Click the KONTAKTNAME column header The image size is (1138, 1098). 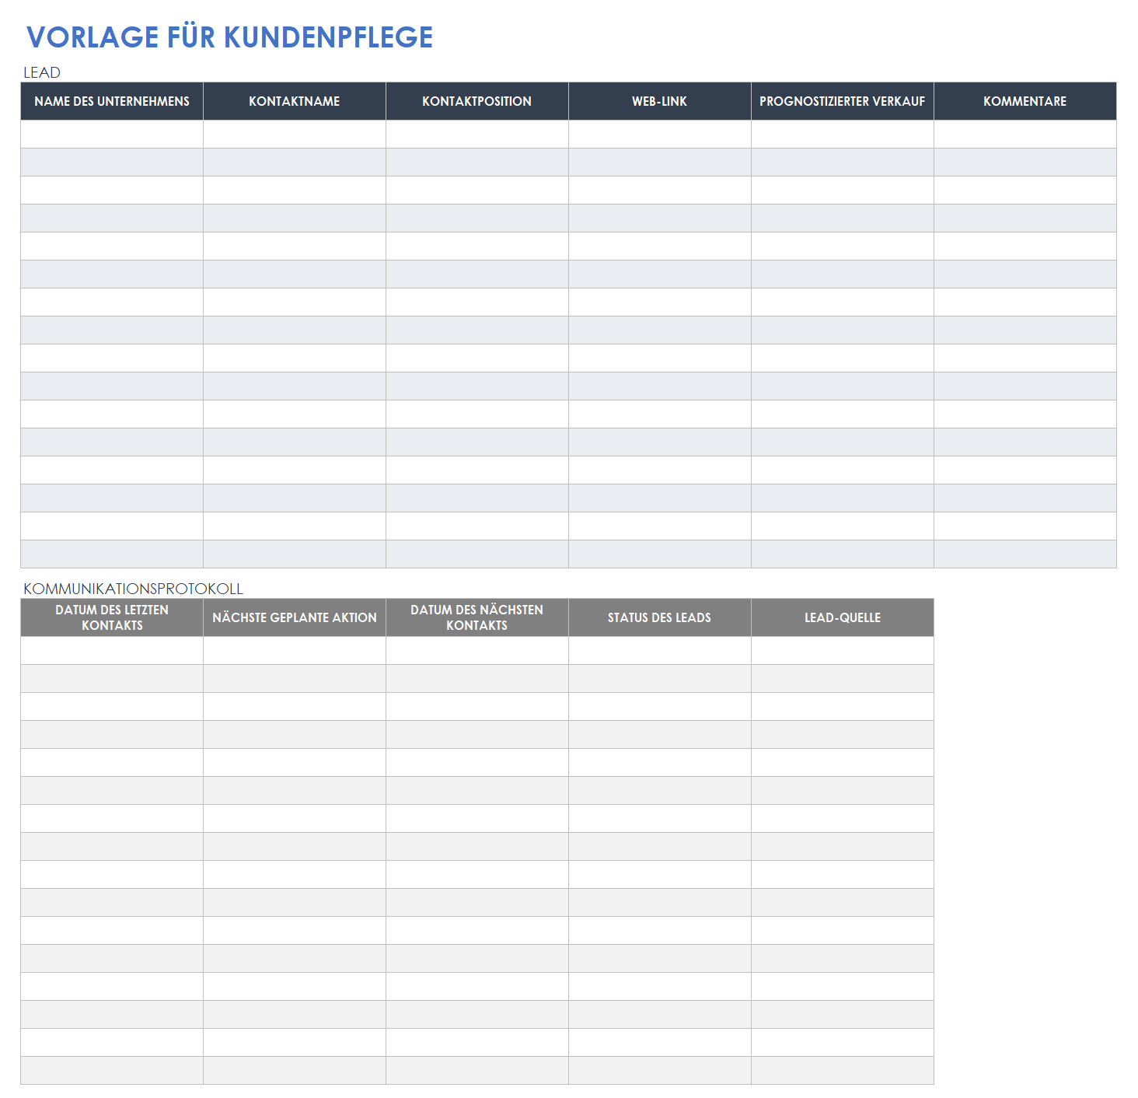tap(295, 101)
